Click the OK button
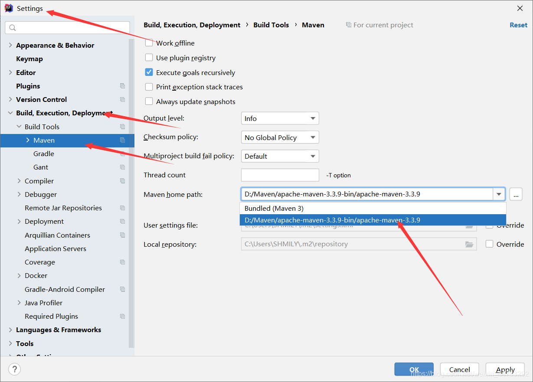 click(414, 369)
